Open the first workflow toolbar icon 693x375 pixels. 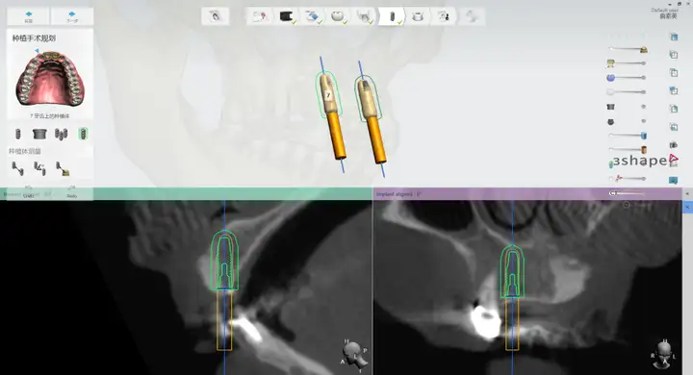[216, 16]
